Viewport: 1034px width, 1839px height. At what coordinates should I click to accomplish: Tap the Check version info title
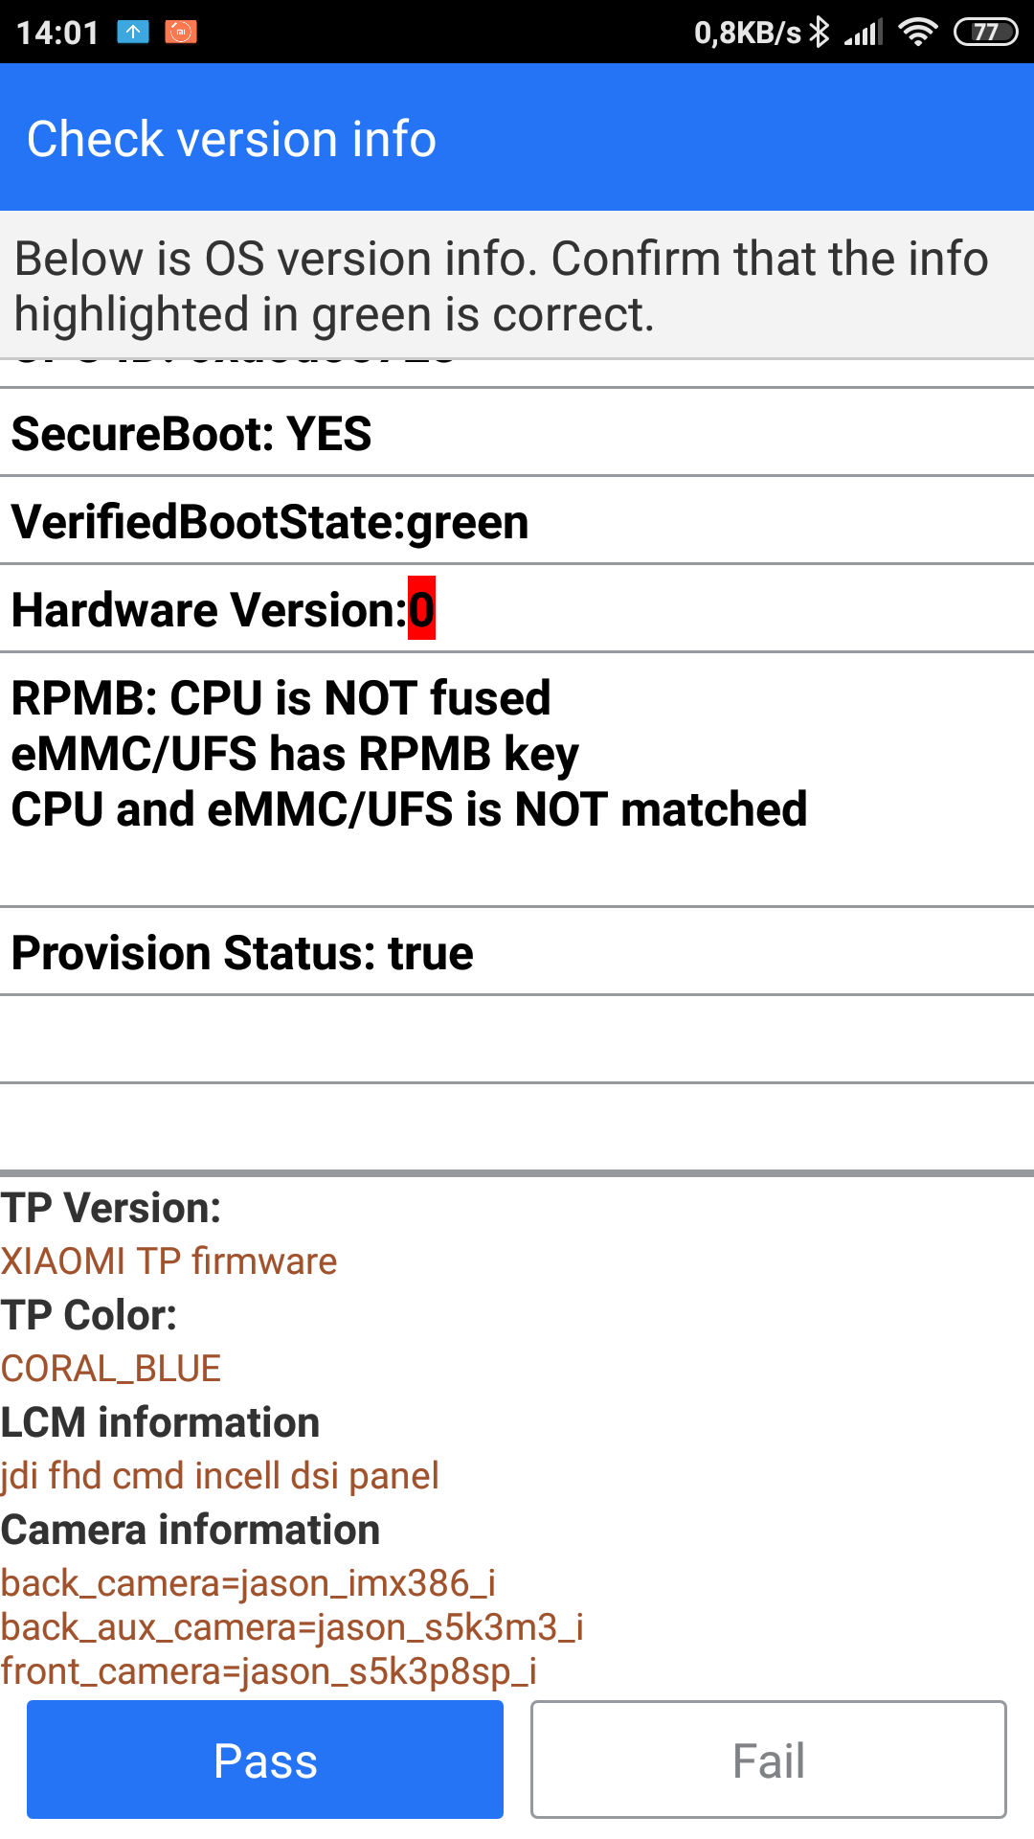pyautogui.click(x=232, y=139)
